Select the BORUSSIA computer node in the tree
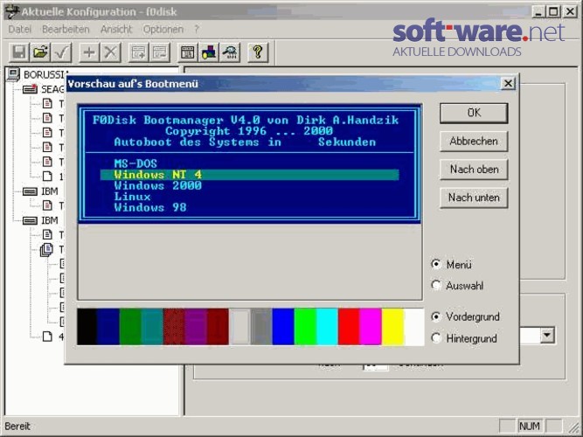 tap(38, 75)
